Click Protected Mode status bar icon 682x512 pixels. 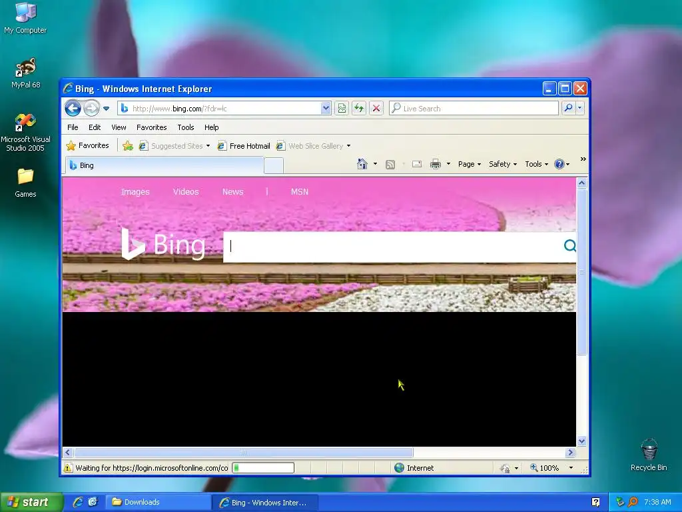click(x=505, y=469)
